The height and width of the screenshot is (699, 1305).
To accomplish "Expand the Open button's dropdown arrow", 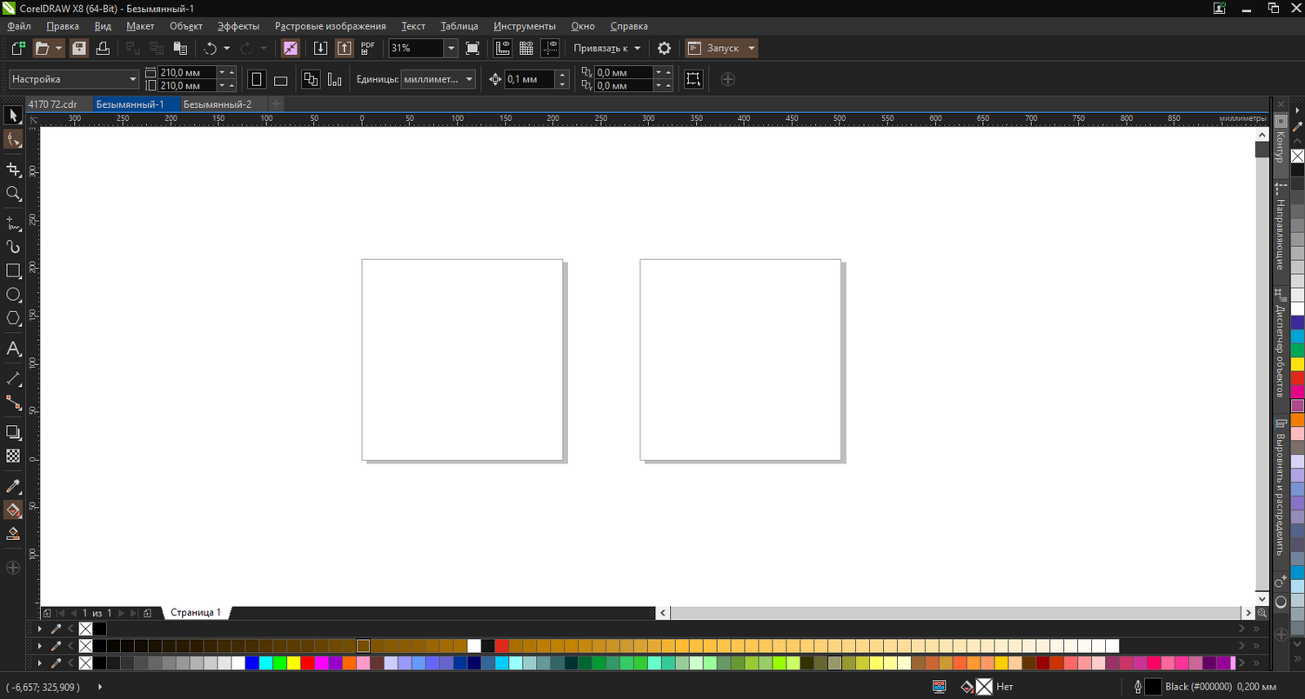I will tap(58, 49).
